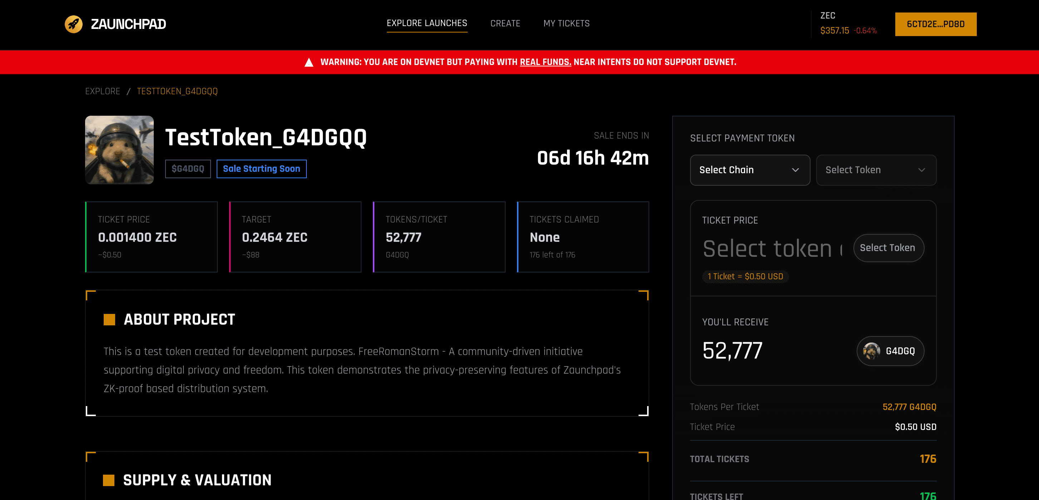Click the '1 Ticket = $0.50 USD' pill
Viewport: 1039px width, 500px height.
tap(744, 276)
